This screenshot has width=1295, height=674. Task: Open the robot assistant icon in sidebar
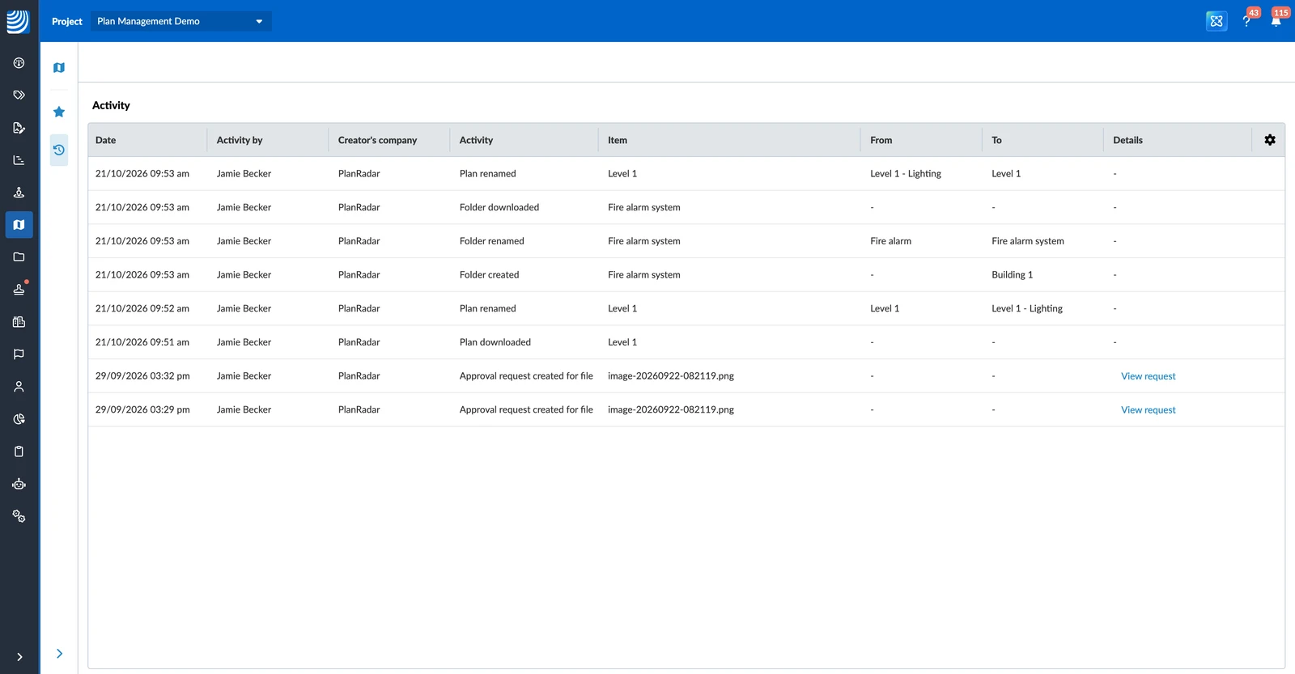click(19, 484)
